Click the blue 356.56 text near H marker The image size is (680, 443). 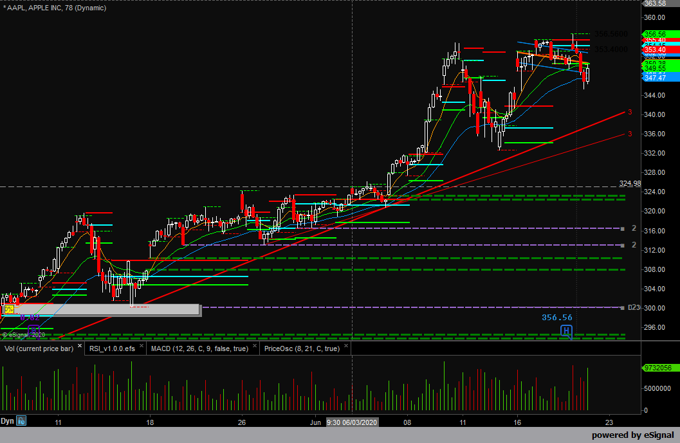[557, 317]
